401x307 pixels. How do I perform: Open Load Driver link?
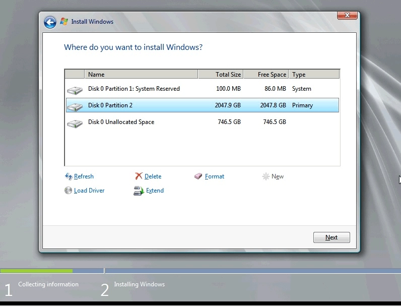[x=89, y=191]
